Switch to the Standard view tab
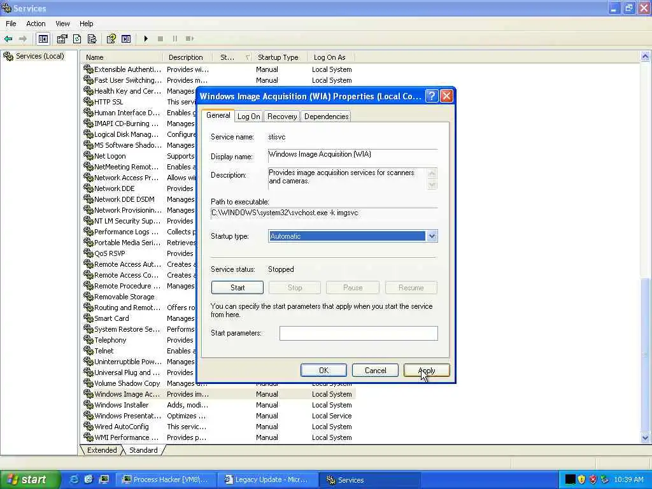Image resolution: width=652 pixels, height=489 pixels. tap(143, 450)
